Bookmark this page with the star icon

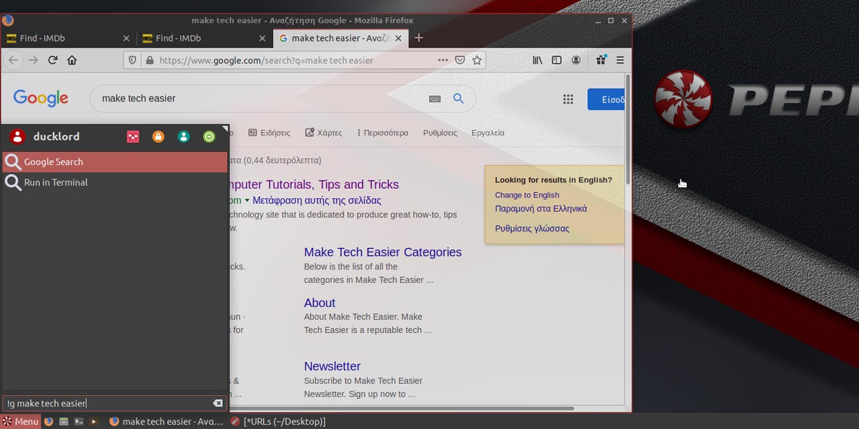[477, 60]
